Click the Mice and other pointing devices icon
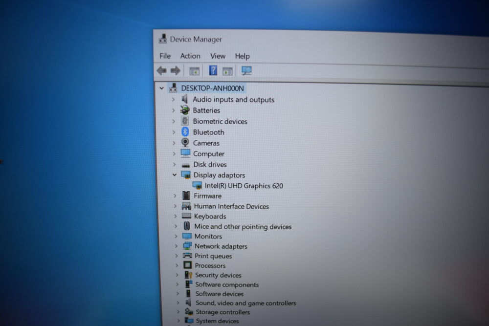Image resolution: width=489 pixels, height=326 pixels. tap(187, 226)
